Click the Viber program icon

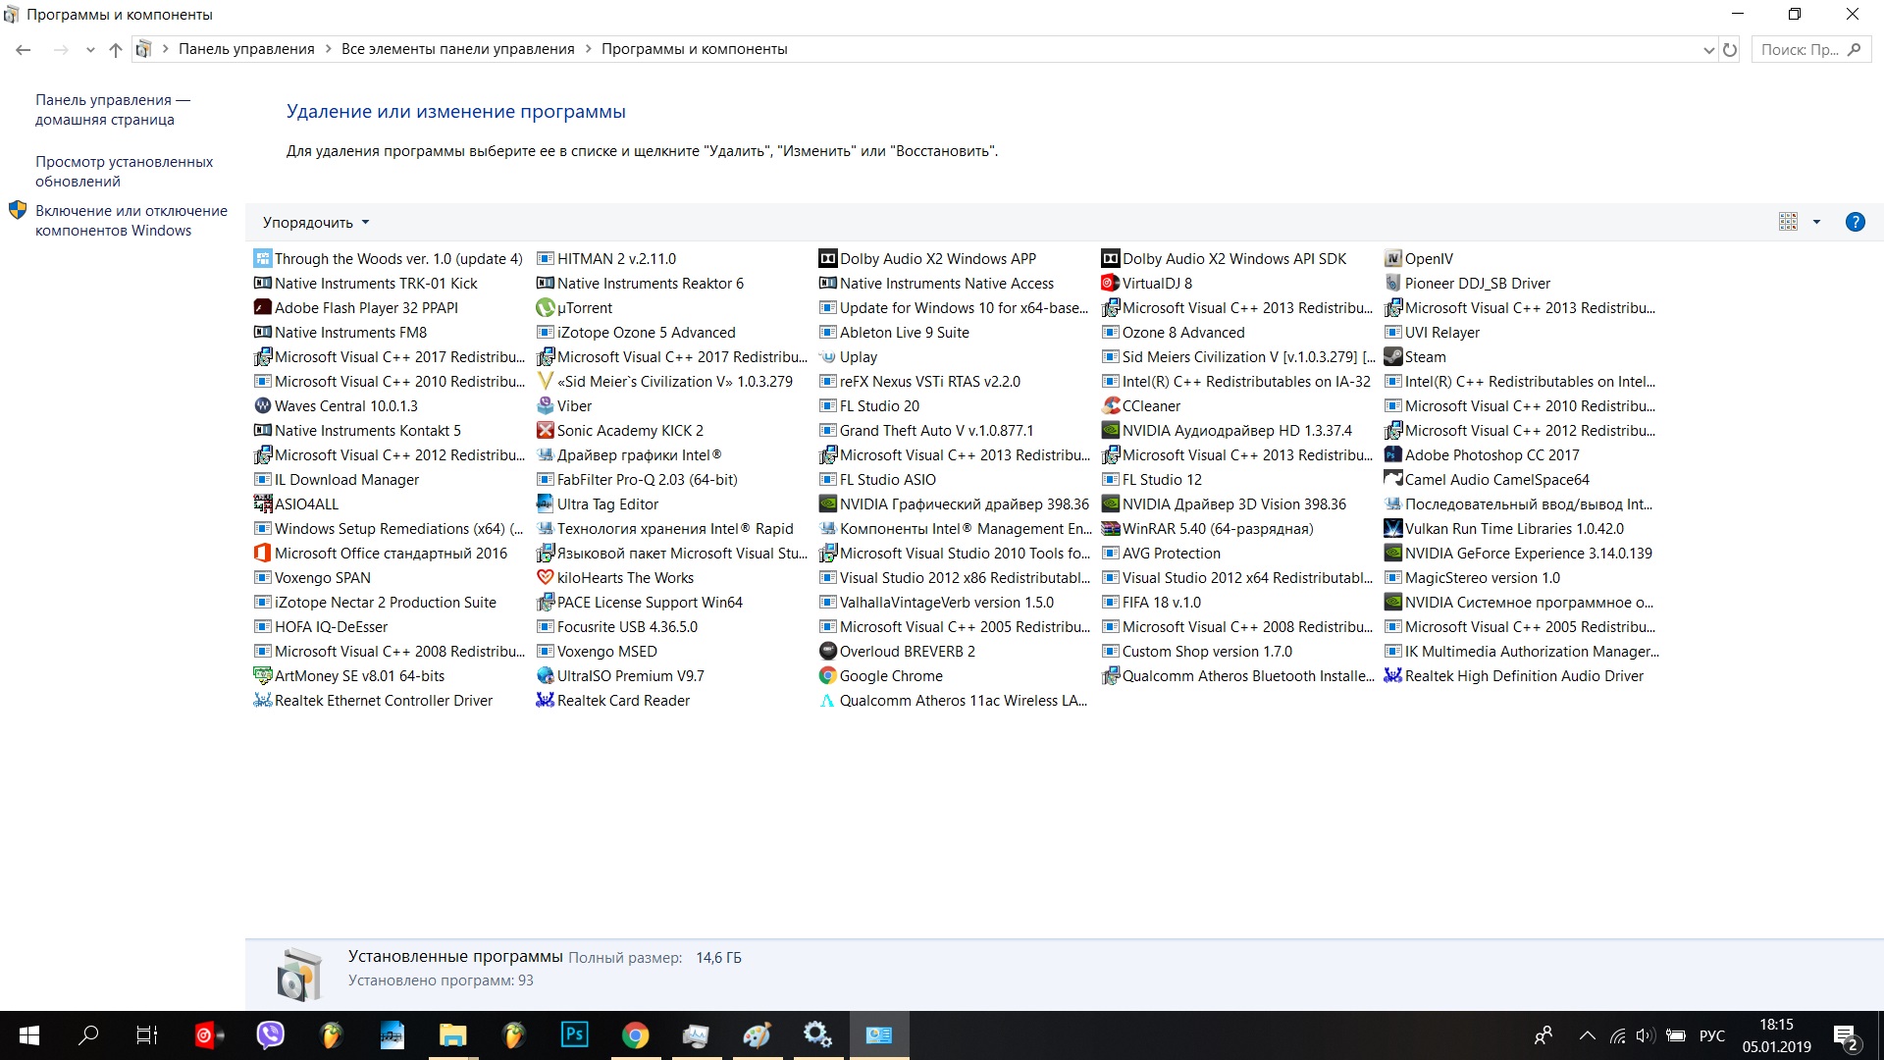(x=546, y=406)
